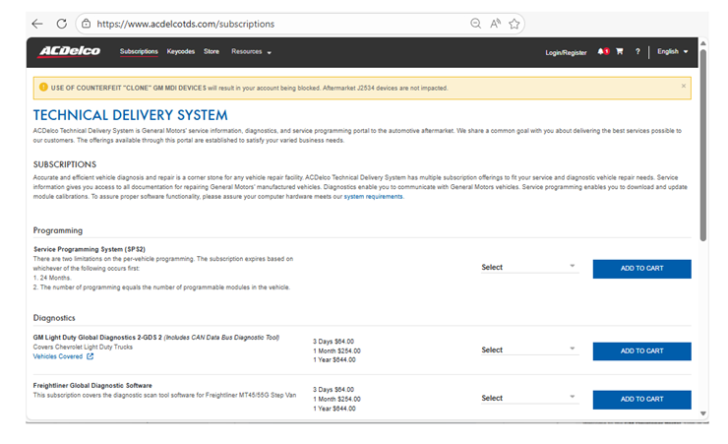
Task: Open the Keycodes menu item
Action: (181, 51)
